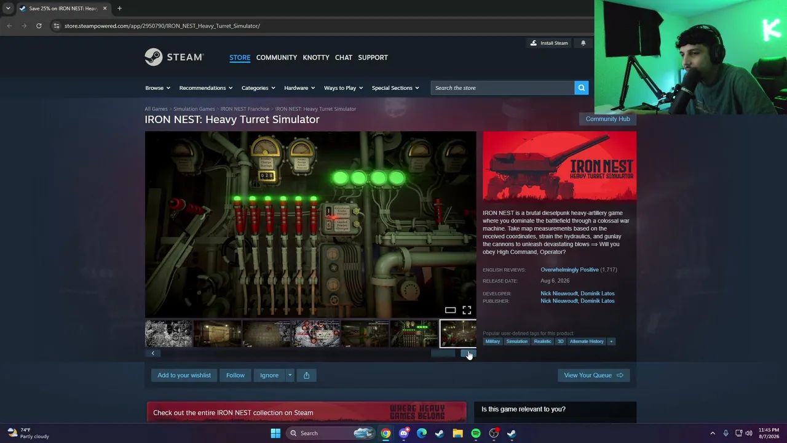The height and width of the screenshot is (443, 787).
Task: Open the KNOTTY profile menu
Action: 316,57
